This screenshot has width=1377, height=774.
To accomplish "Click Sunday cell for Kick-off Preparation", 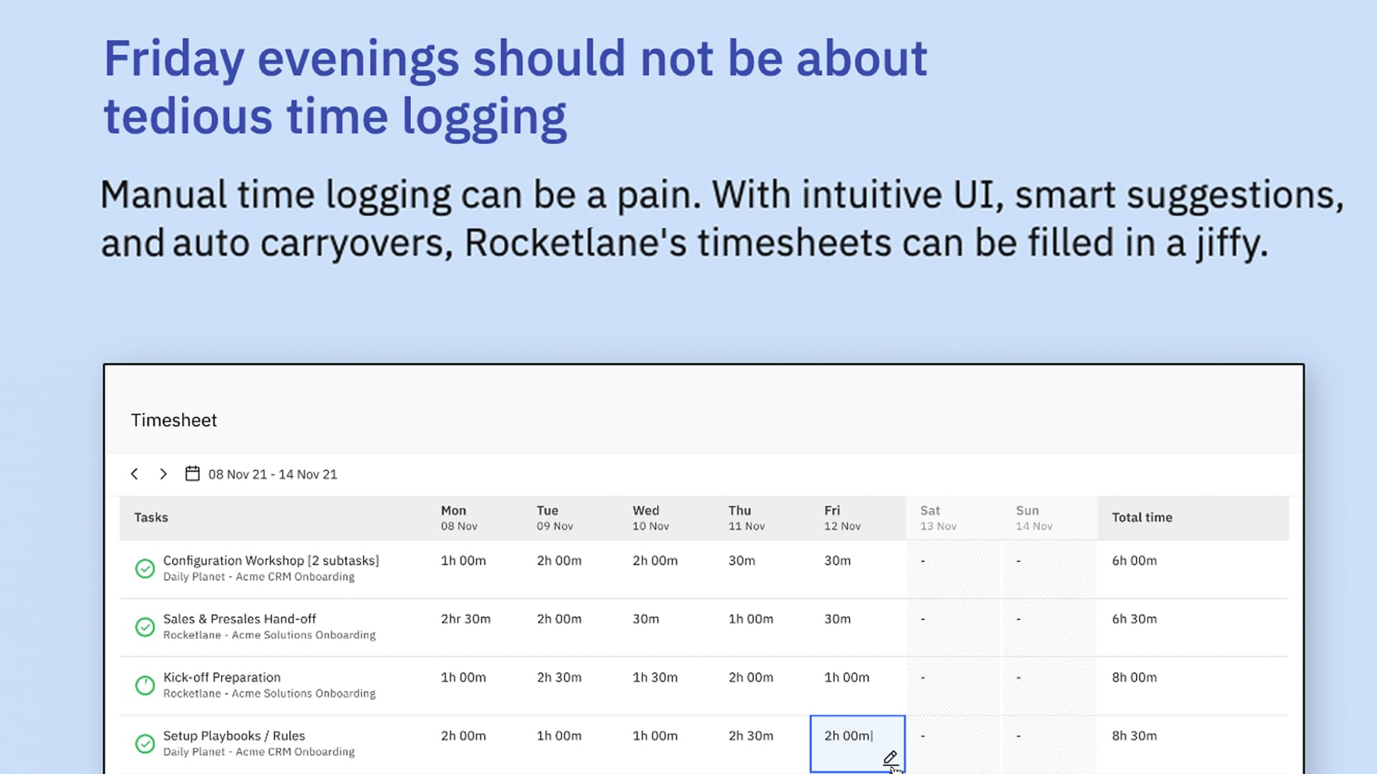I will pyautogui.click(x=1049, y=686).
